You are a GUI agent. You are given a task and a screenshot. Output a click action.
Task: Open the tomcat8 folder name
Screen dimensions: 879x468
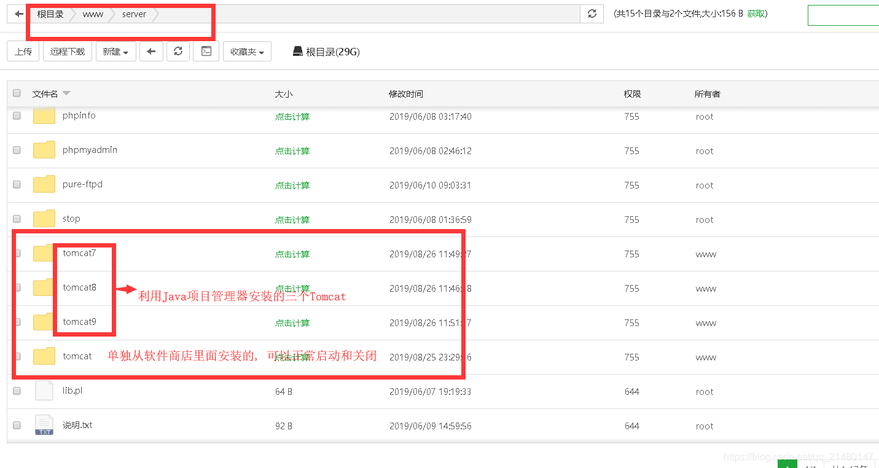[x=79, y=287]
